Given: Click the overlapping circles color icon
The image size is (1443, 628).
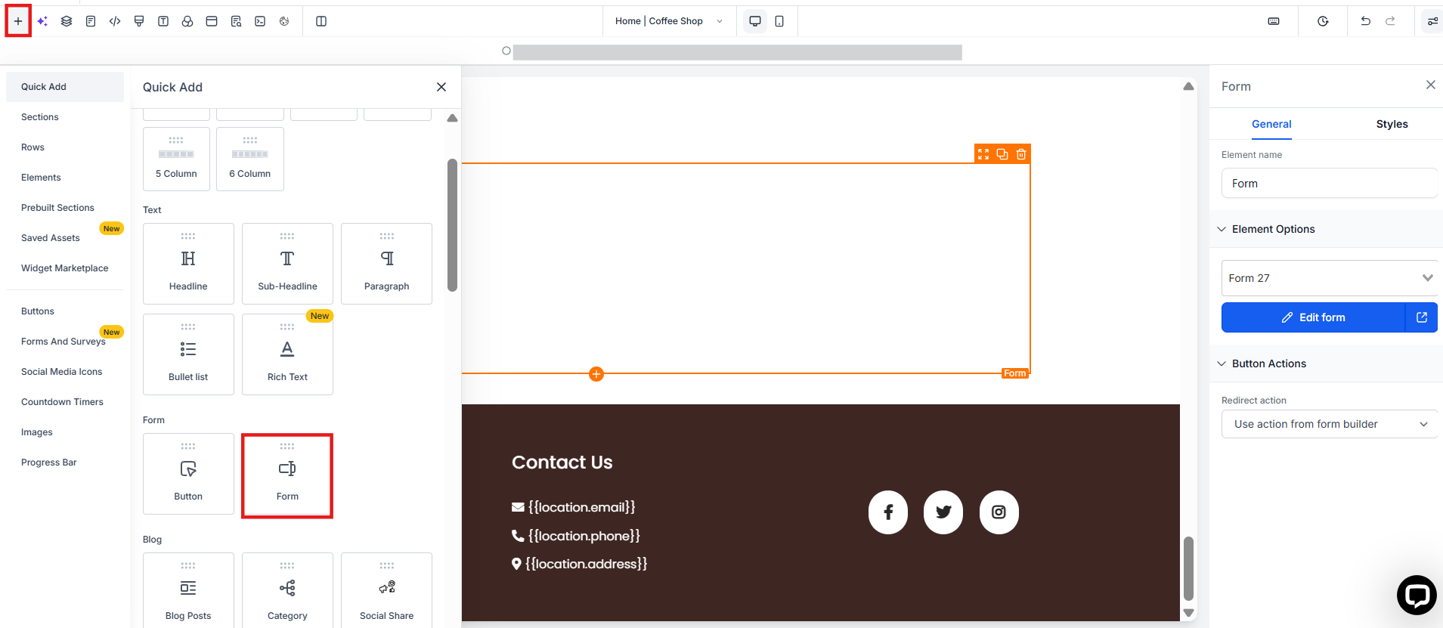Looking at the screenshot, I should (187, 21).
